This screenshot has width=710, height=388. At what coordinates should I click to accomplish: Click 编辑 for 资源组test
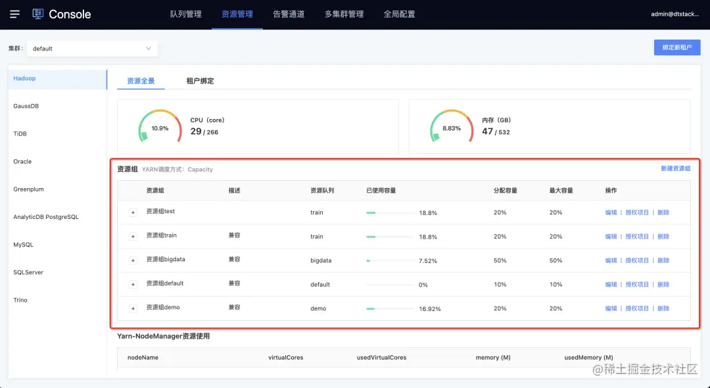click(x=611, y=212)
